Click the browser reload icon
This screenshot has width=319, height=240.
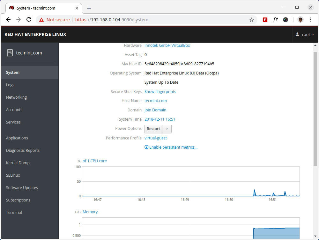point(29,20)
